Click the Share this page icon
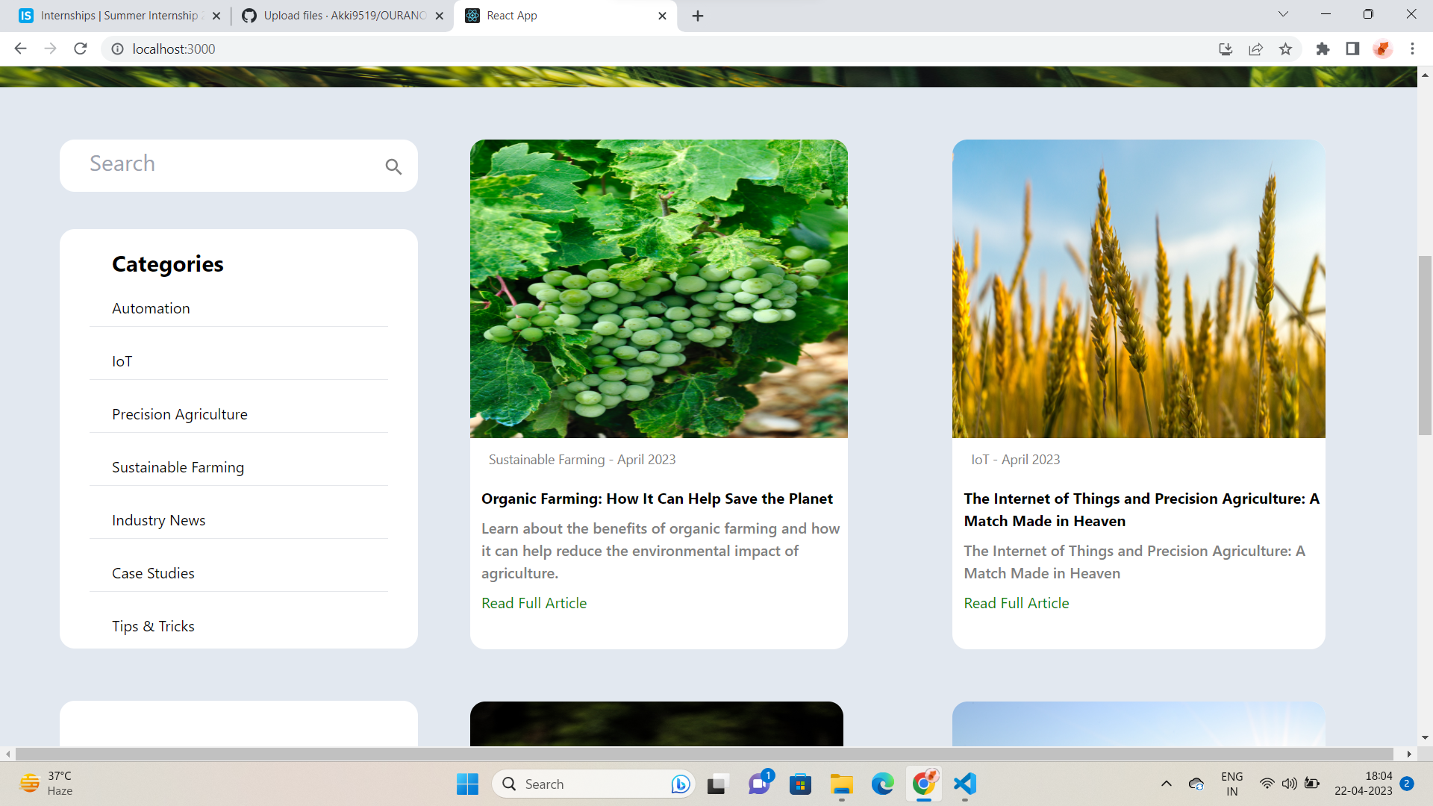 point(1255,49)
